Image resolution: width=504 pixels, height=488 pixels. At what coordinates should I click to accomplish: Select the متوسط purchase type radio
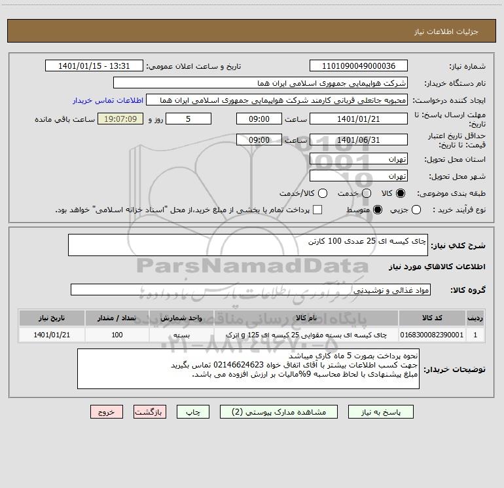pos(378,210)
